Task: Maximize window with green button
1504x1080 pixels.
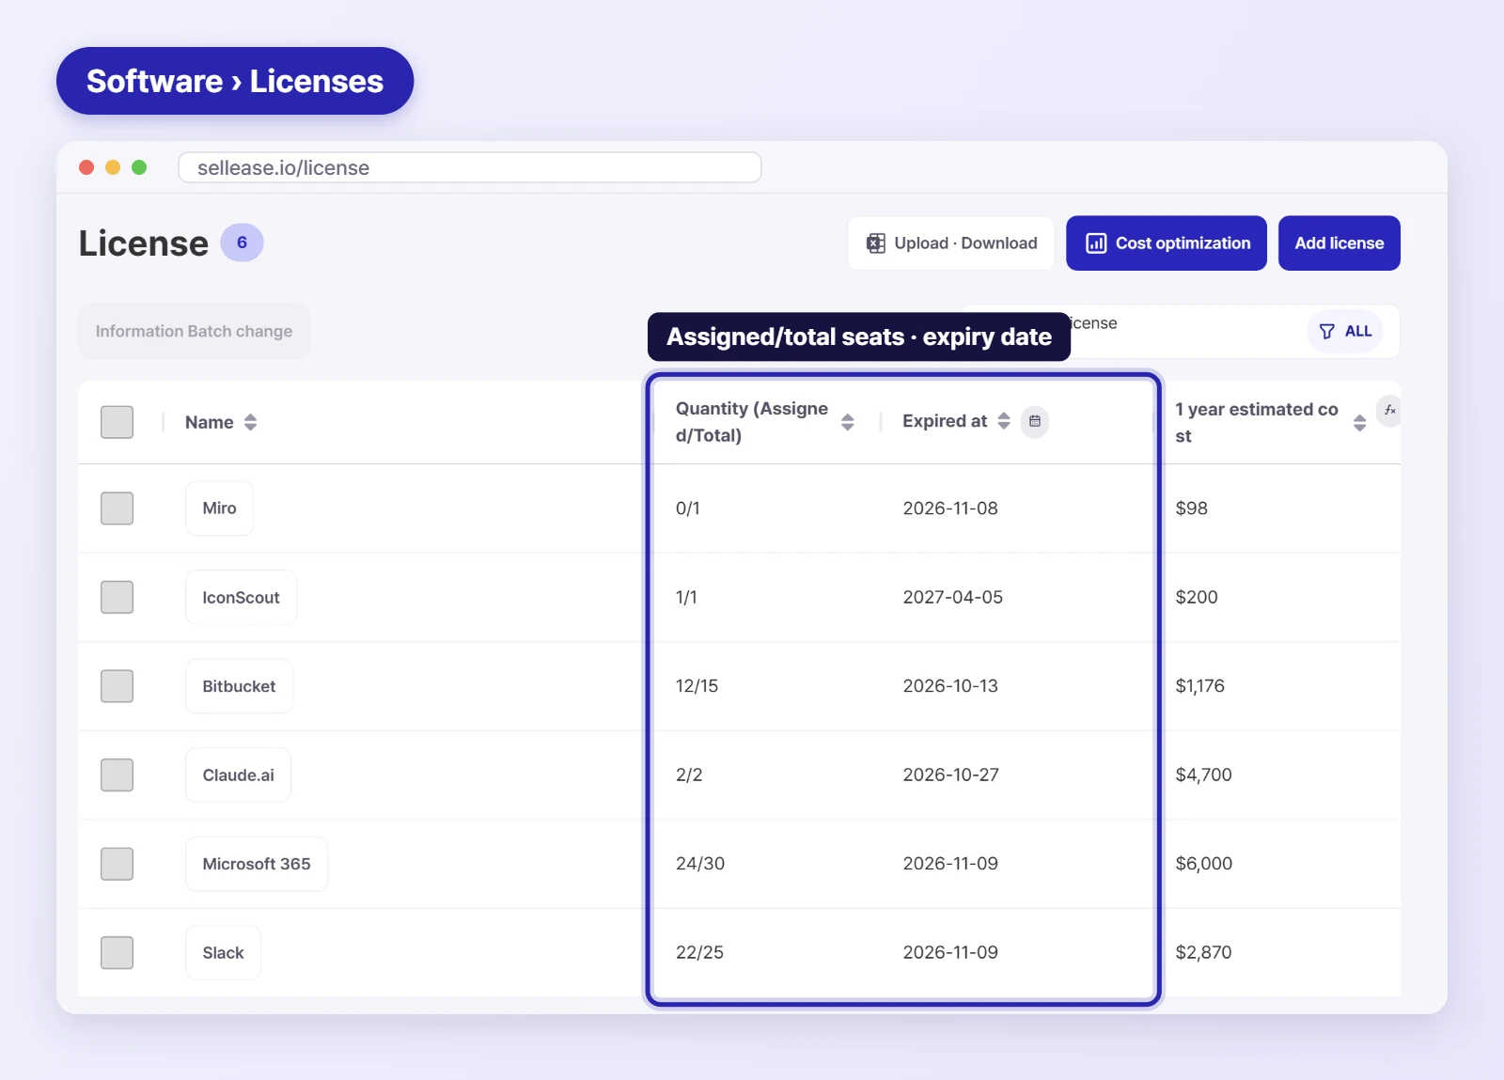Action: 139,167
